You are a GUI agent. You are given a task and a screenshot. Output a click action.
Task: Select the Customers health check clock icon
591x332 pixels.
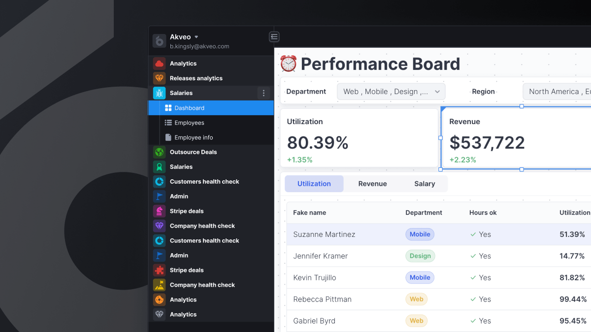[160, 181]
